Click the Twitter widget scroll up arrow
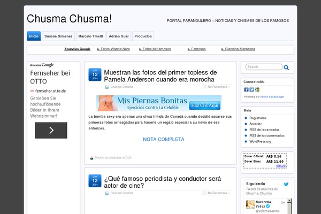This screenshot has height=214, width=321. pyautogui.click(x=289, y=201)
